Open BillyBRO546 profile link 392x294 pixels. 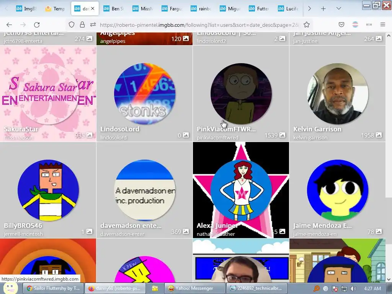pyautogui.click(x=23, y=226)
